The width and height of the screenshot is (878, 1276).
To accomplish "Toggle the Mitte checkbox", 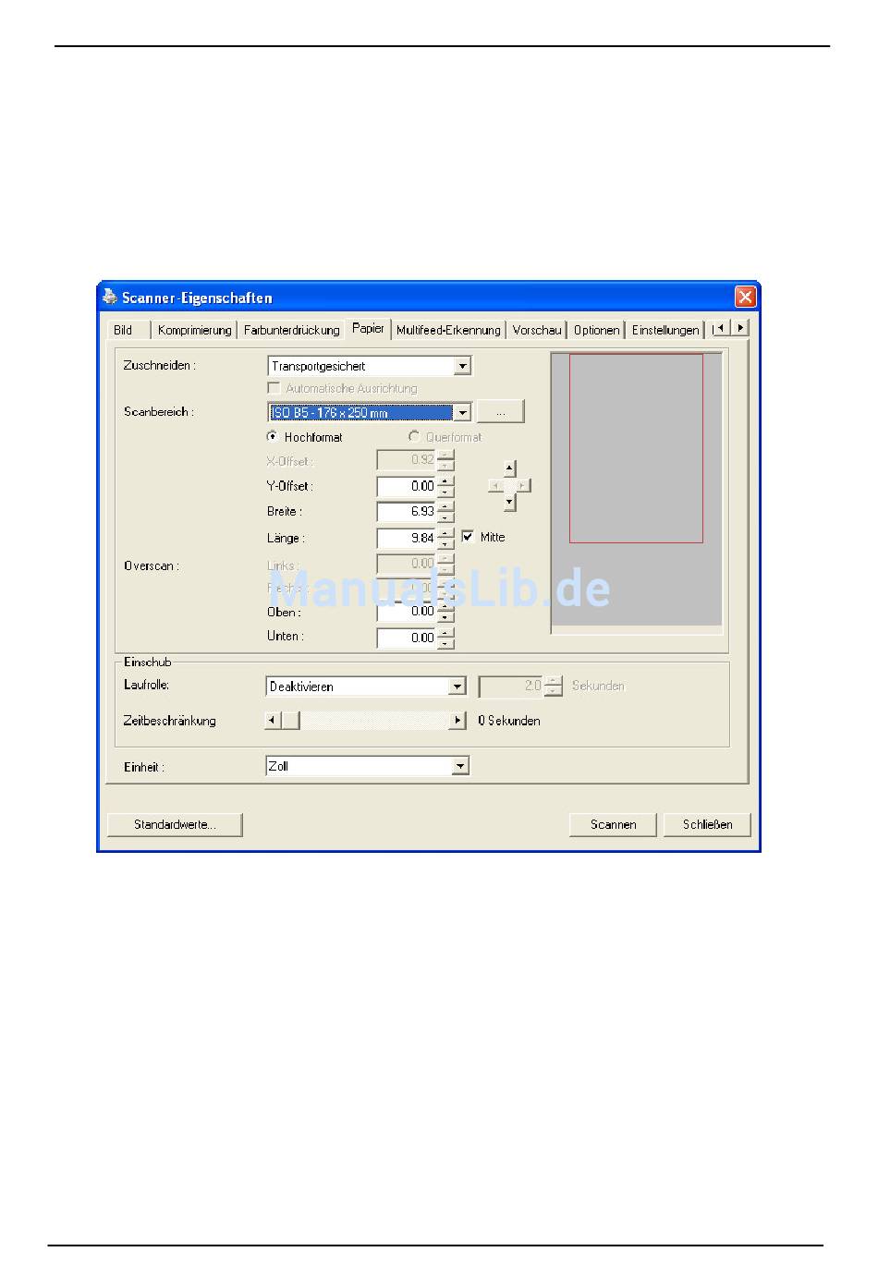I will (x=468, y=537).
